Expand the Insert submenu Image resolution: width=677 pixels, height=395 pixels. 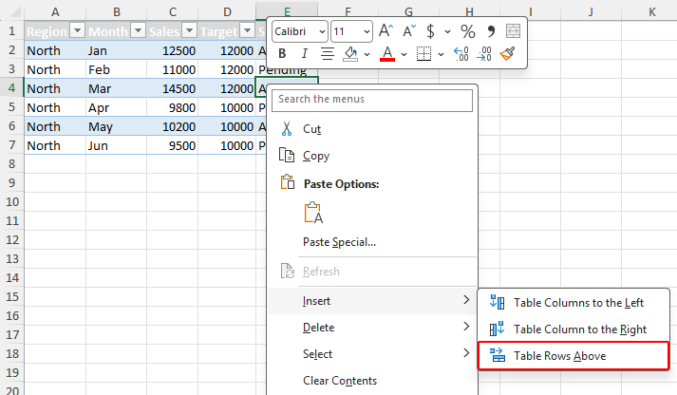click(372, 301)
